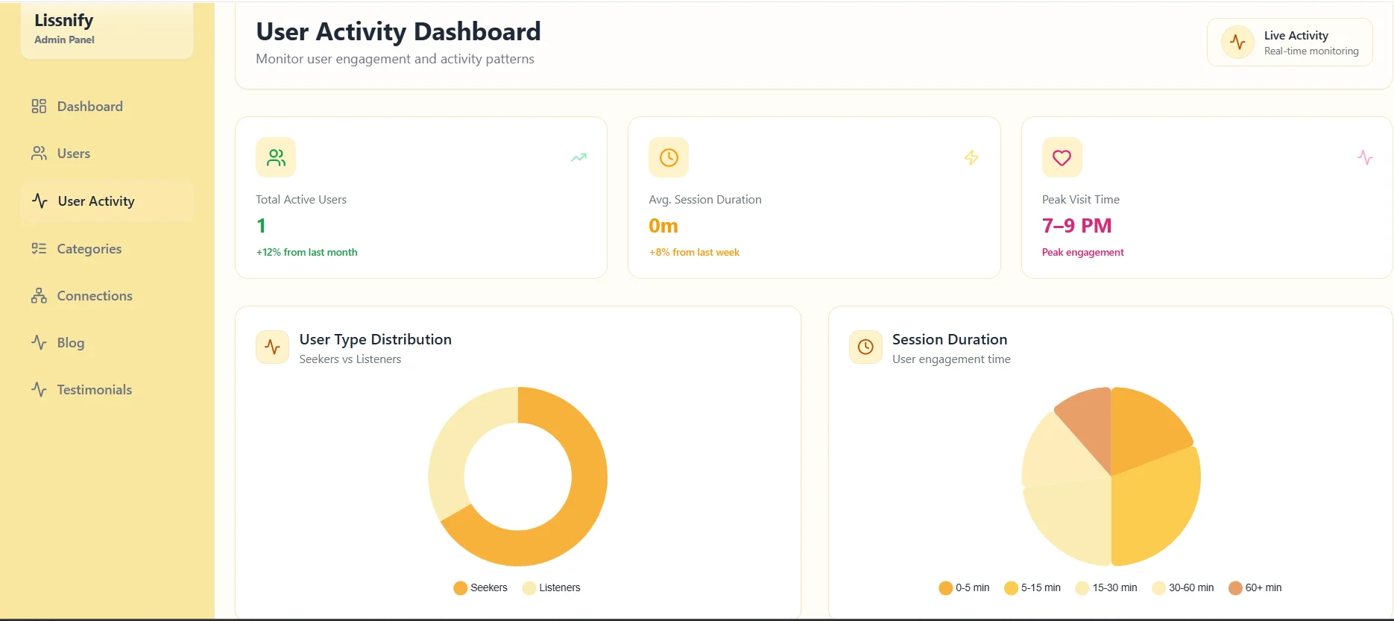
Task: Click the pale yellow Listeners donut segment
Action: pos(456,440)
